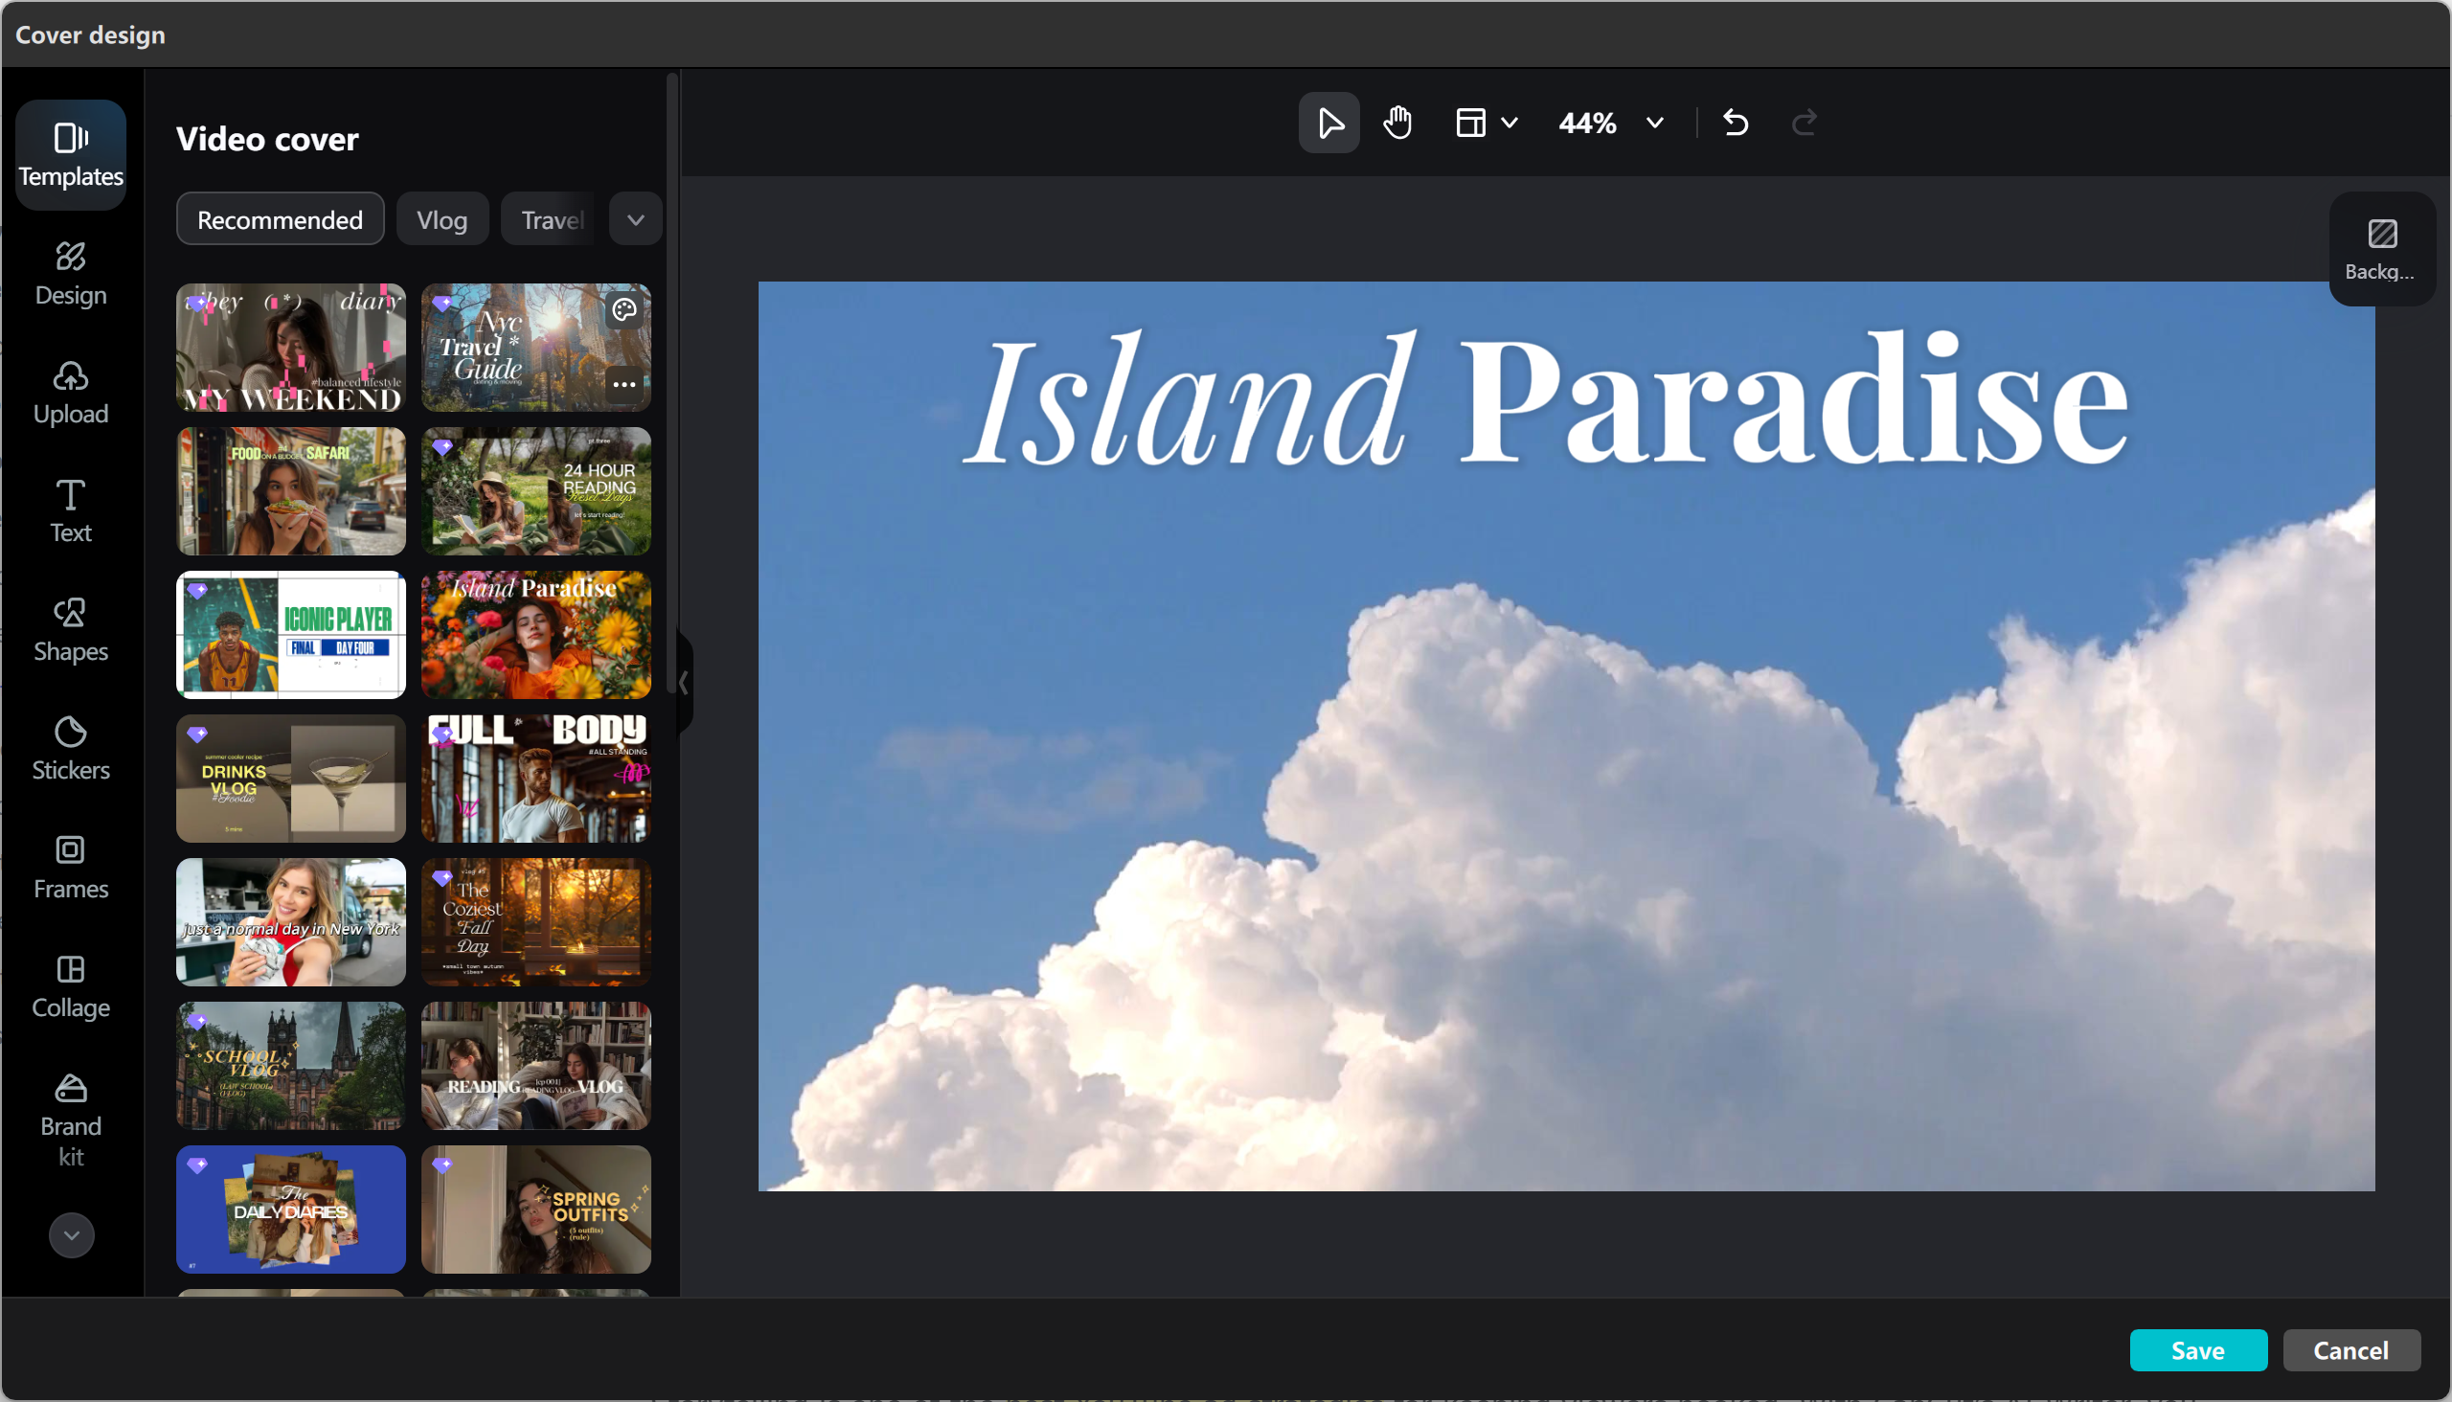Open the Brand kit panel
Image resolution: width=2452 pixels, height=1402 pixels.
[x=70, y=1119]
